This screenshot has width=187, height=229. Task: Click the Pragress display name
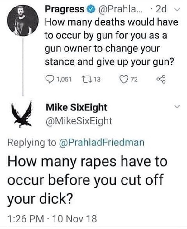[65, 10]
